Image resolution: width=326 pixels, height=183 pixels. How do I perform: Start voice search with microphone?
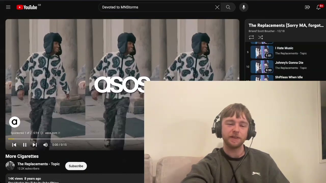point(244,7)
